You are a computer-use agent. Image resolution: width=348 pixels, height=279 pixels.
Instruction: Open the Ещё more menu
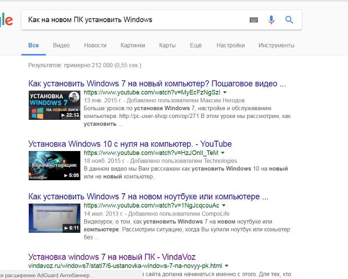pyautogui.click(x=196, y=46)
